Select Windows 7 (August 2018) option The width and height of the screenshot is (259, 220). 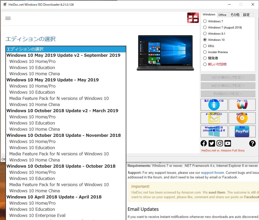[205, 27]
